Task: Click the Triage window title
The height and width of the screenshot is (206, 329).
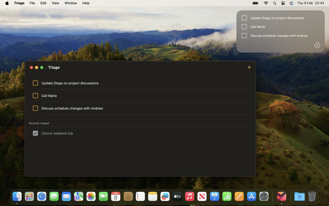Action: click(54, 67)
